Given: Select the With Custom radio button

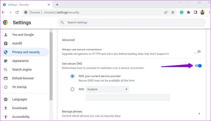Looking at the screenshot, I should click(72, 89).
